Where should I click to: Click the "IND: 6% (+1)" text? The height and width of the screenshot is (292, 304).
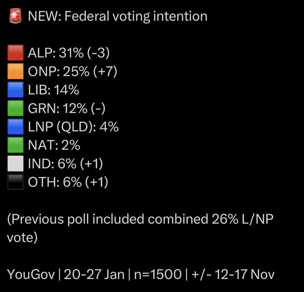[65, 164]
